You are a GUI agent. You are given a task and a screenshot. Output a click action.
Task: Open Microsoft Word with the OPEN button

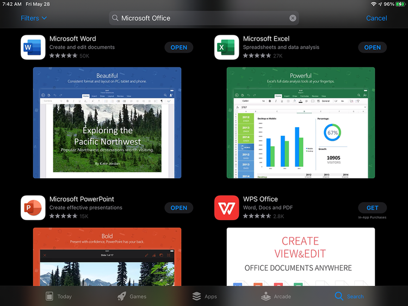[x=179, y=47]
